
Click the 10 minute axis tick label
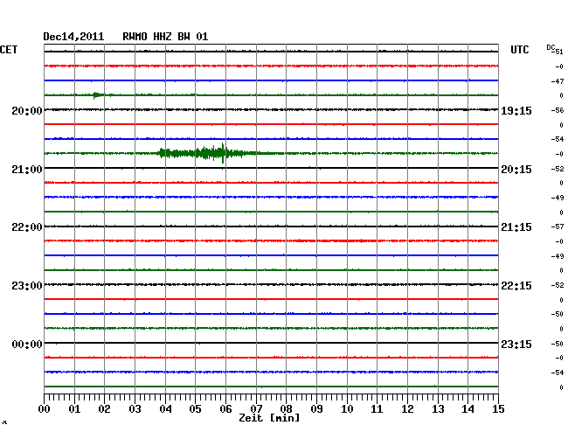point(347,409)
